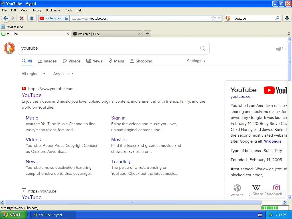The image size is (292, 219).
Task: Open the YouTube result title link
Action: (31, 95)
